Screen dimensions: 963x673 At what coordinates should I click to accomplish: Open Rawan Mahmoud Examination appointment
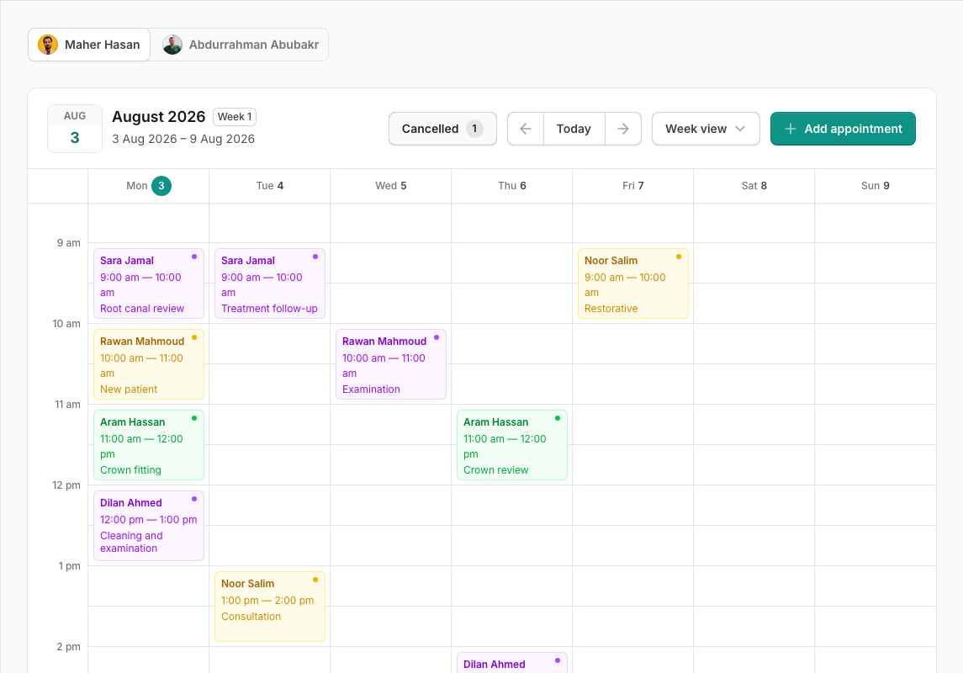pyautogui.click(x=390, y=364)
